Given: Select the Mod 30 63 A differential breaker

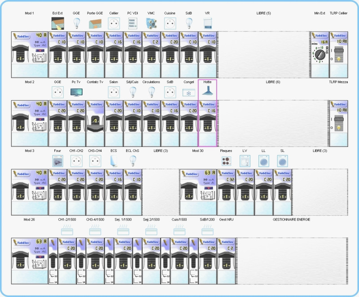Looking at the screenshot, I should 198,192.
